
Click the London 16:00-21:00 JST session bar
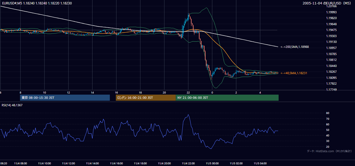(x=146, y=98)
